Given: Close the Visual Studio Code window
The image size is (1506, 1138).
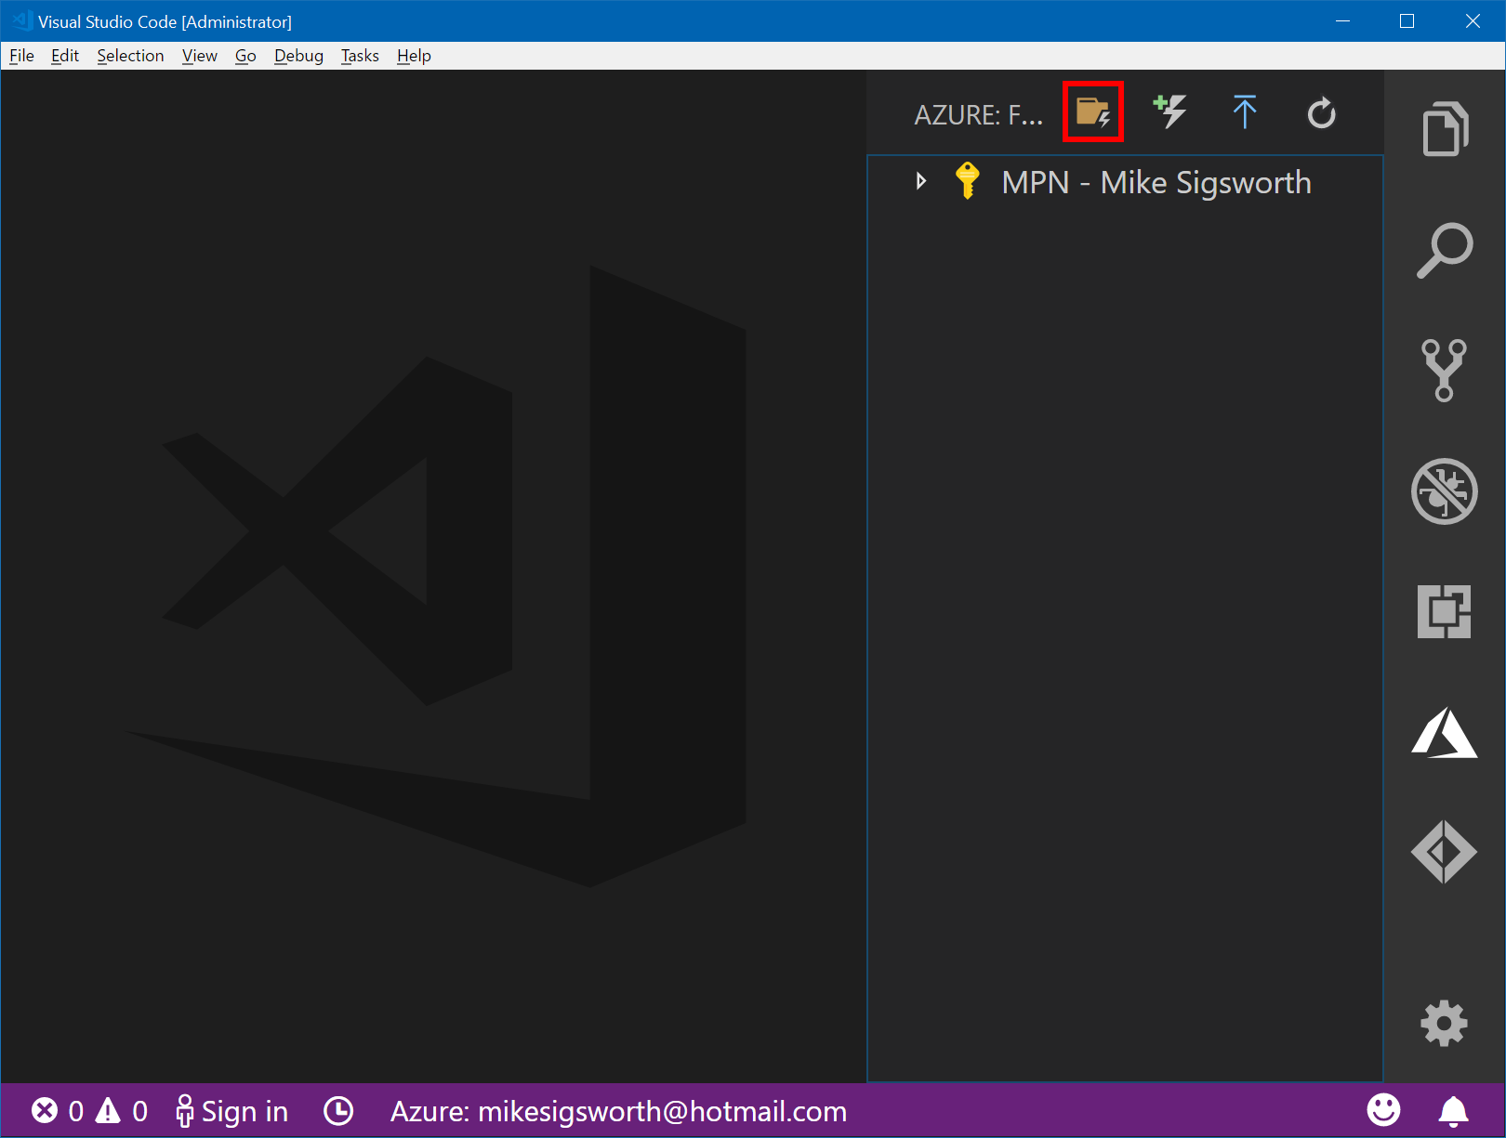Looking at the screenshot, I should click(1473, 20).
